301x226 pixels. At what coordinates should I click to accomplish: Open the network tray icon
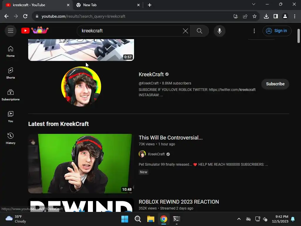pyautogui.click(x=257, y=219)
